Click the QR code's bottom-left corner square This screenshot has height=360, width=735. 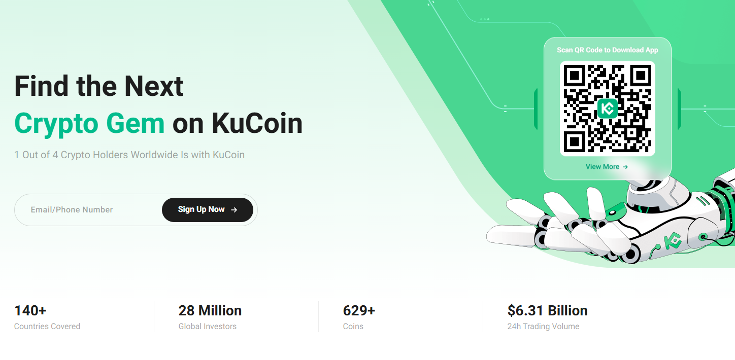tap(574, 141)
